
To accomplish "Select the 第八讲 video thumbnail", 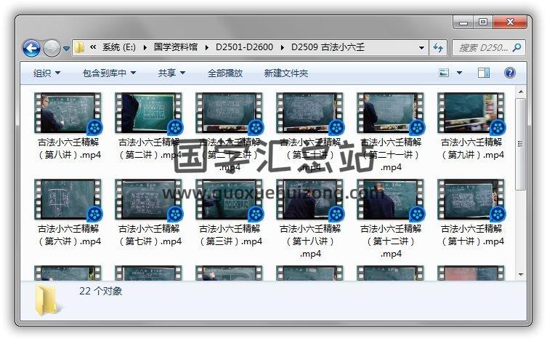I will (x=68, y=113).
